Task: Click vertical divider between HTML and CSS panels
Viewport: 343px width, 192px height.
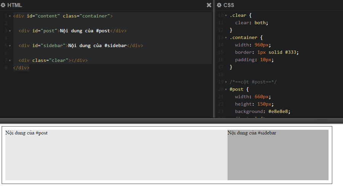Action: point(214,59)
